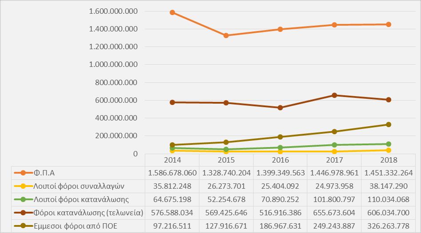421x233 pixels.
Task: Click the cell value 110.034.068
Action: 389,199
